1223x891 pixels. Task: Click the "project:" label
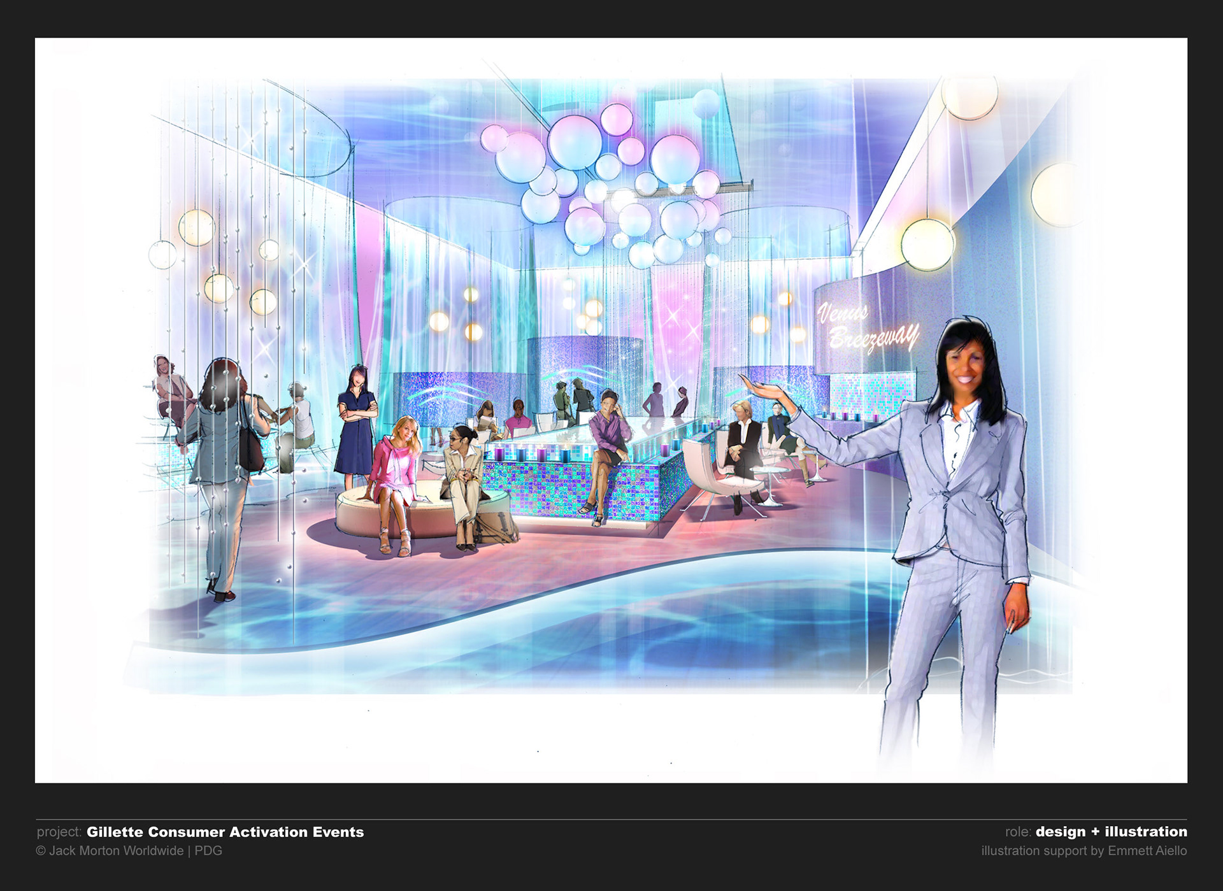pos(59,832)
